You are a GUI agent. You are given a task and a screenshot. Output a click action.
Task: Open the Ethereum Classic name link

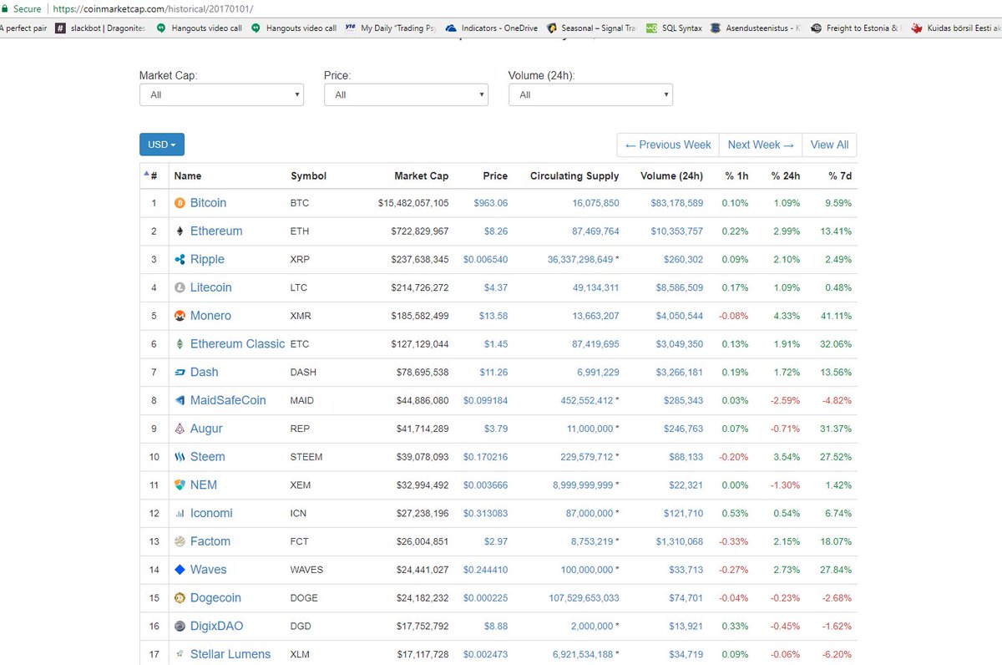click(x=237, y=344)
